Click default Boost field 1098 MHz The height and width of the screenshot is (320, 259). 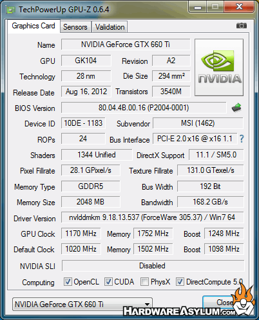(224, 249)
